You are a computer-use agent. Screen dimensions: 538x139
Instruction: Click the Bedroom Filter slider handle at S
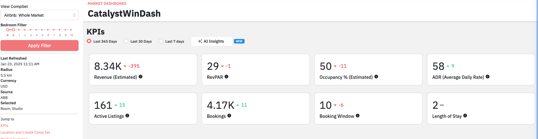tap(13, 30)
